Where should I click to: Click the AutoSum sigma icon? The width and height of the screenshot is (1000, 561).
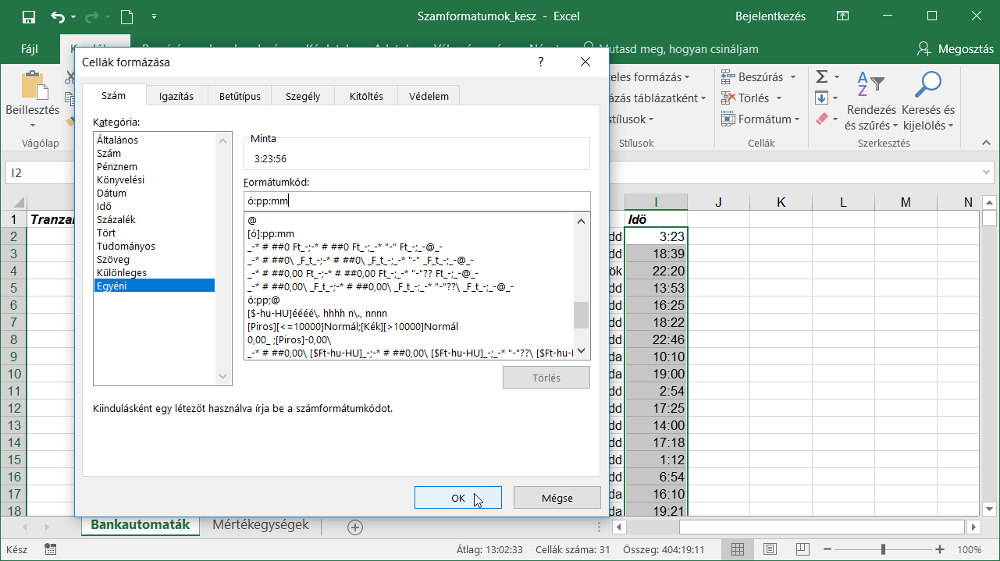pos(821,76)
